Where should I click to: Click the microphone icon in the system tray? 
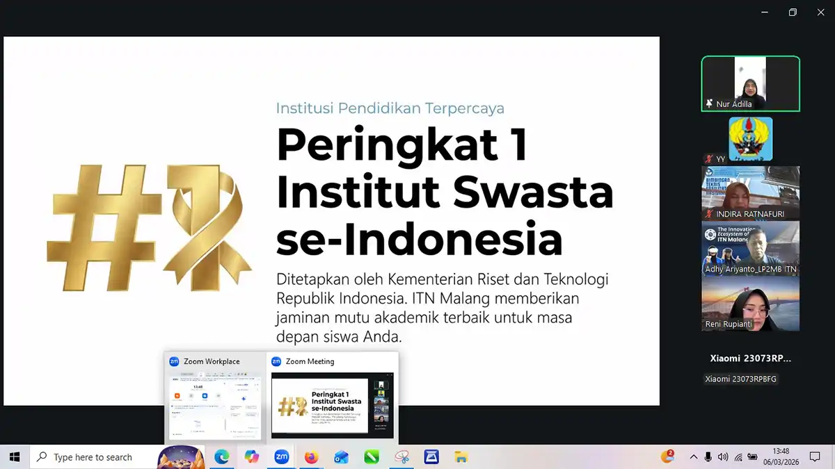(708, 457)
